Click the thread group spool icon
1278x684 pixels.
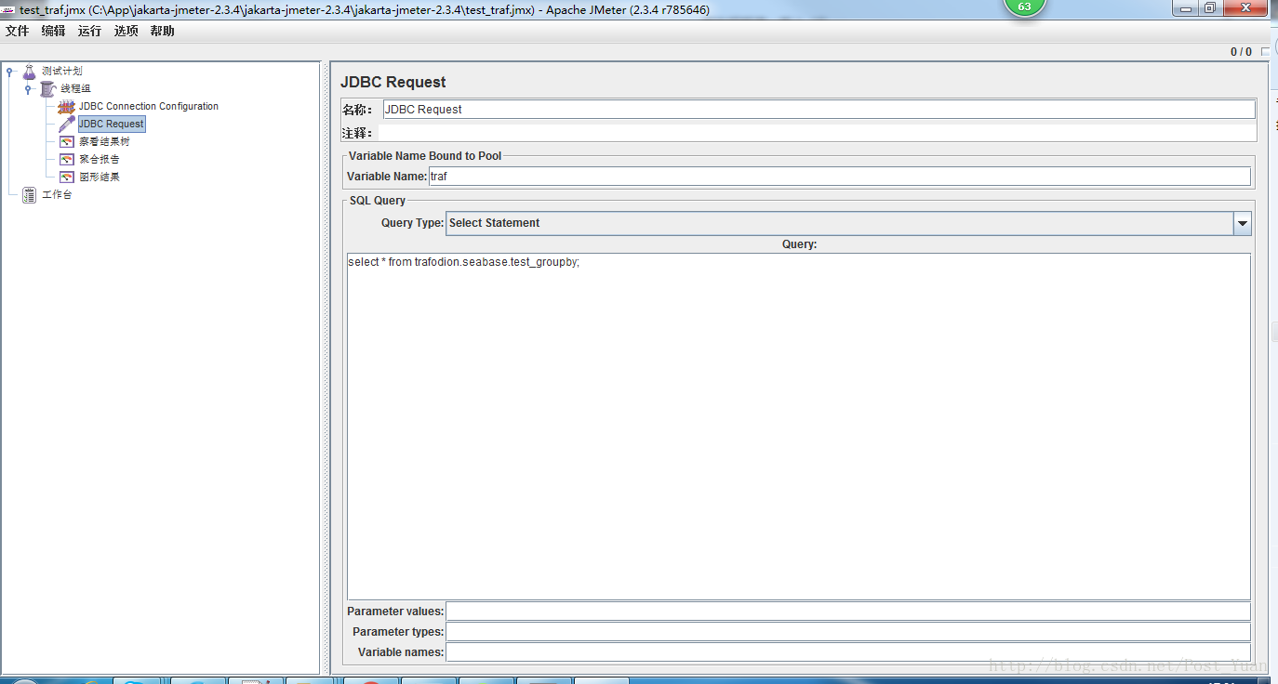coord(47,88)
